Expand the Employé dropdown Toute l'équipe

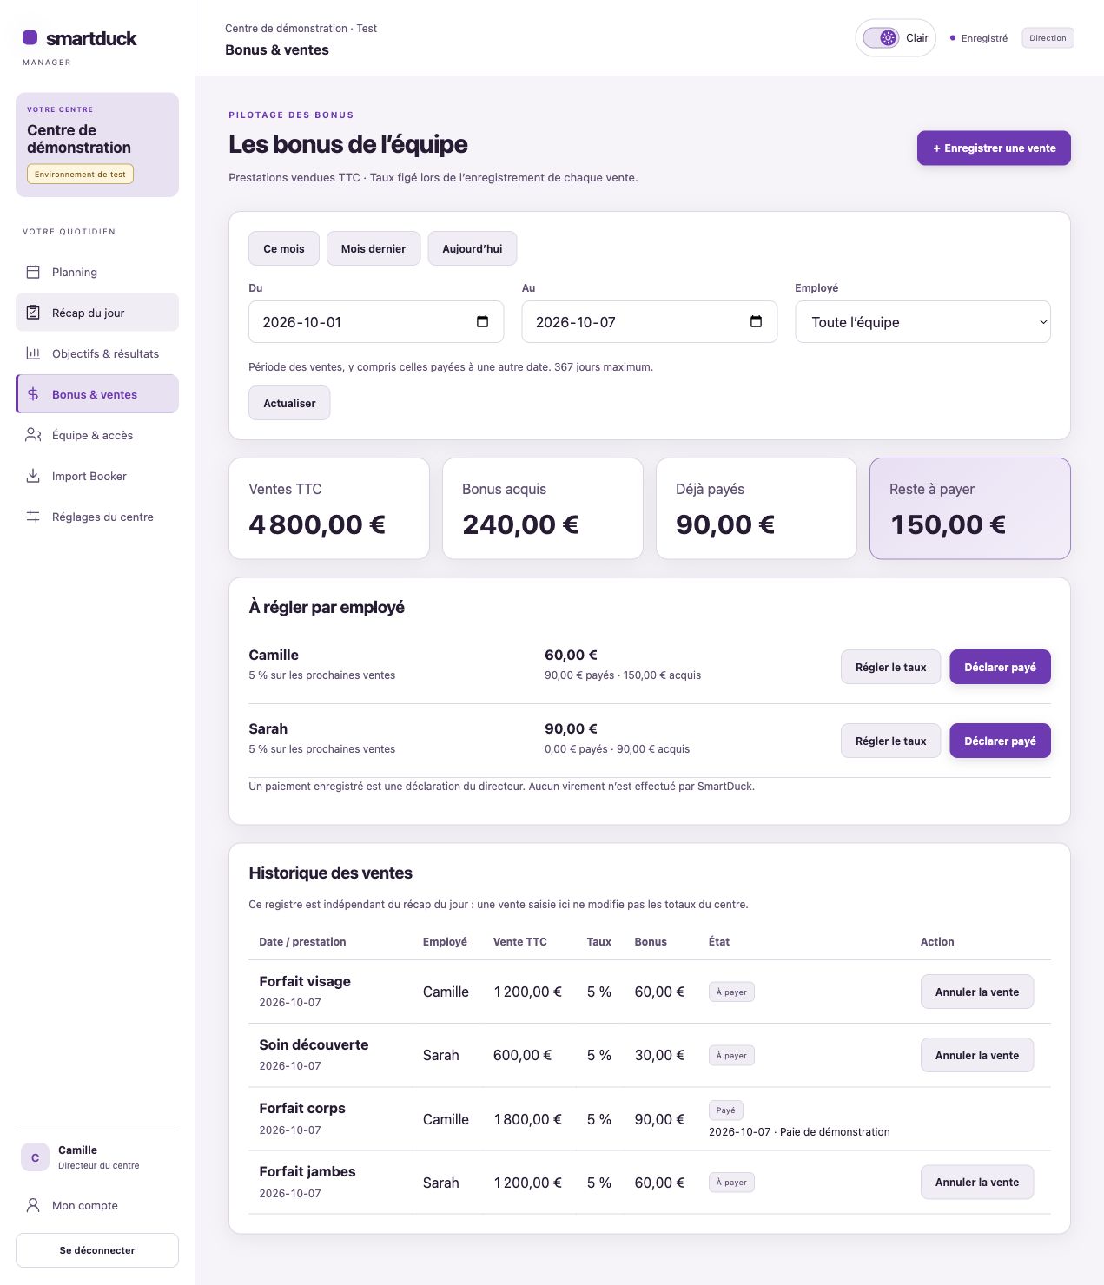point(922,322)
